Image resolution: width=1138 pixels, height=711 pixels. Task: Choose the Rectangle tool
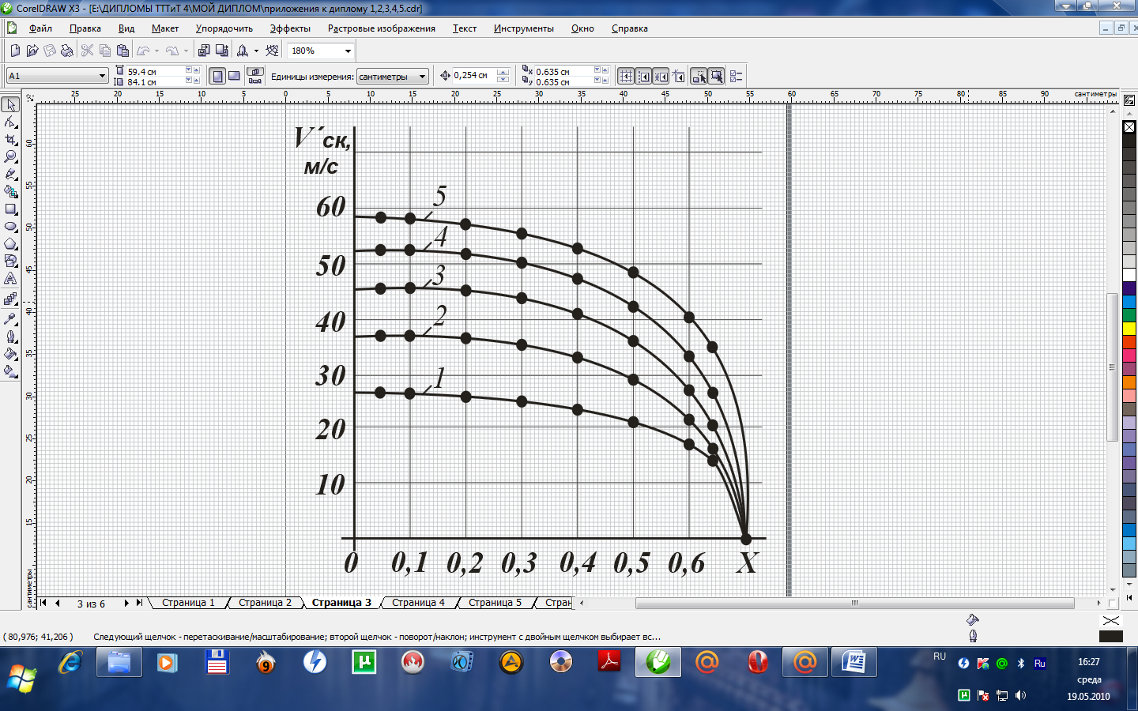pyautogui.click(x=11, y=209)
